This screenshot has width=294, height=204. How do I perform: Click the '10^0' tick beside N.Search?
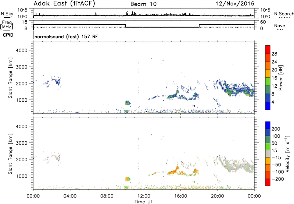coord(265,17)
